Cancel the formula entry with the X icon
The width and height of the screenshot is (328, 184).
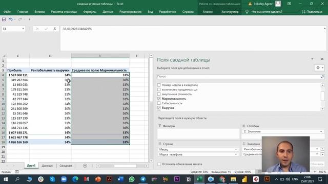click(x=37, y=29)
